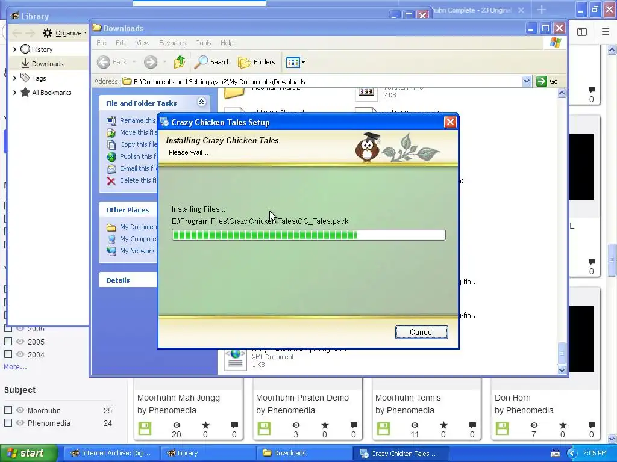Image resolution: width=617 pixels, height=462 pixels.
Task: Open the address bar dropdown
Action: pyautogui.click(x=527, y=81)
